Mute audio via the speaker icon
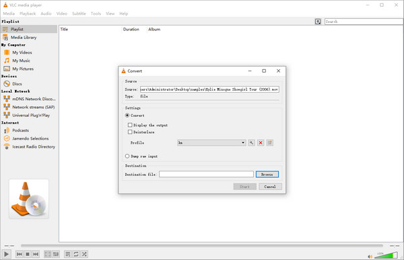The height and width of the screenshot is (260, 404). click(x=370, y=256)
